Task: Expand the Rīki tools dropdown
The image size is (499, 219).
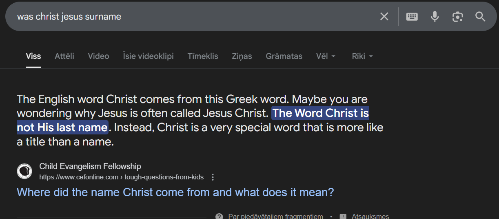Action: click(362, 56)
